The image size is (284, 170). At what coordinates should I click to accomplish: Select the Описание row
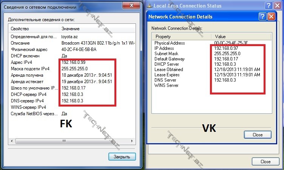[72, 43]
